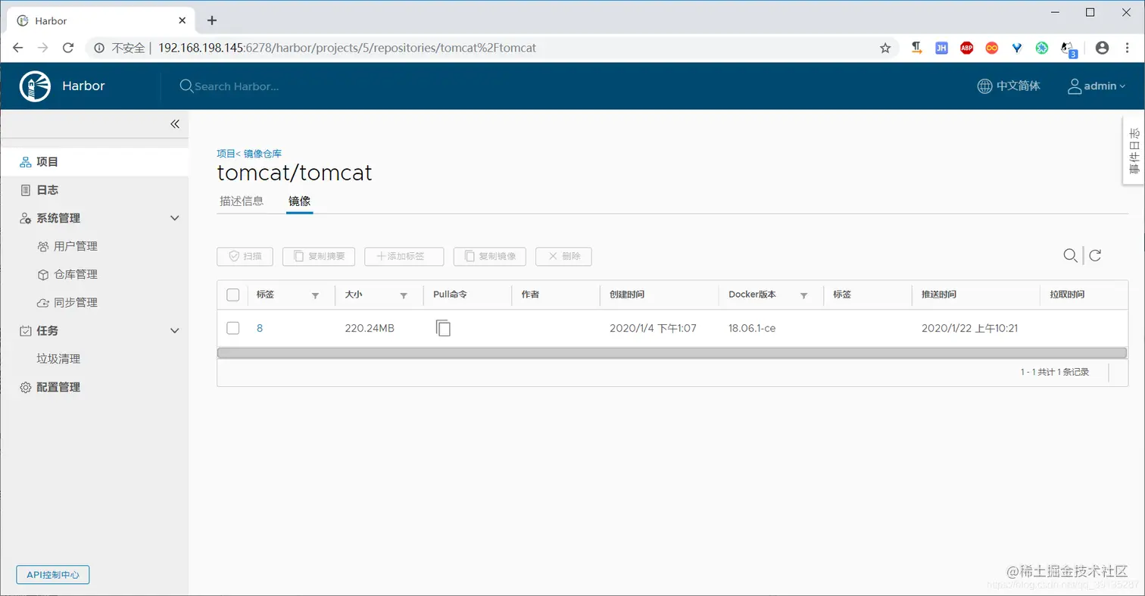Click the 复制摘要 button
1145x596 pixels.
coord(319,256)
